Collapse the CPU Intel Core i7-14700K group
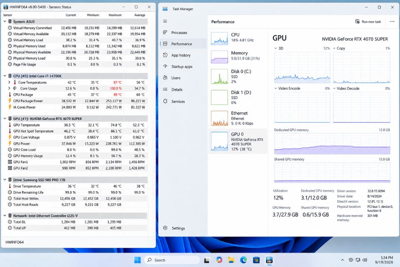Screen dimensions: 400x267 [5, 76]
